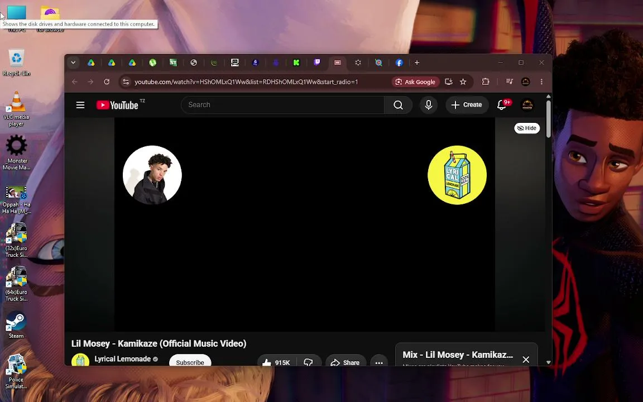Select the (64x)Euro Truck Si... shortcut

pyautogui.click(x=16, y=284)
